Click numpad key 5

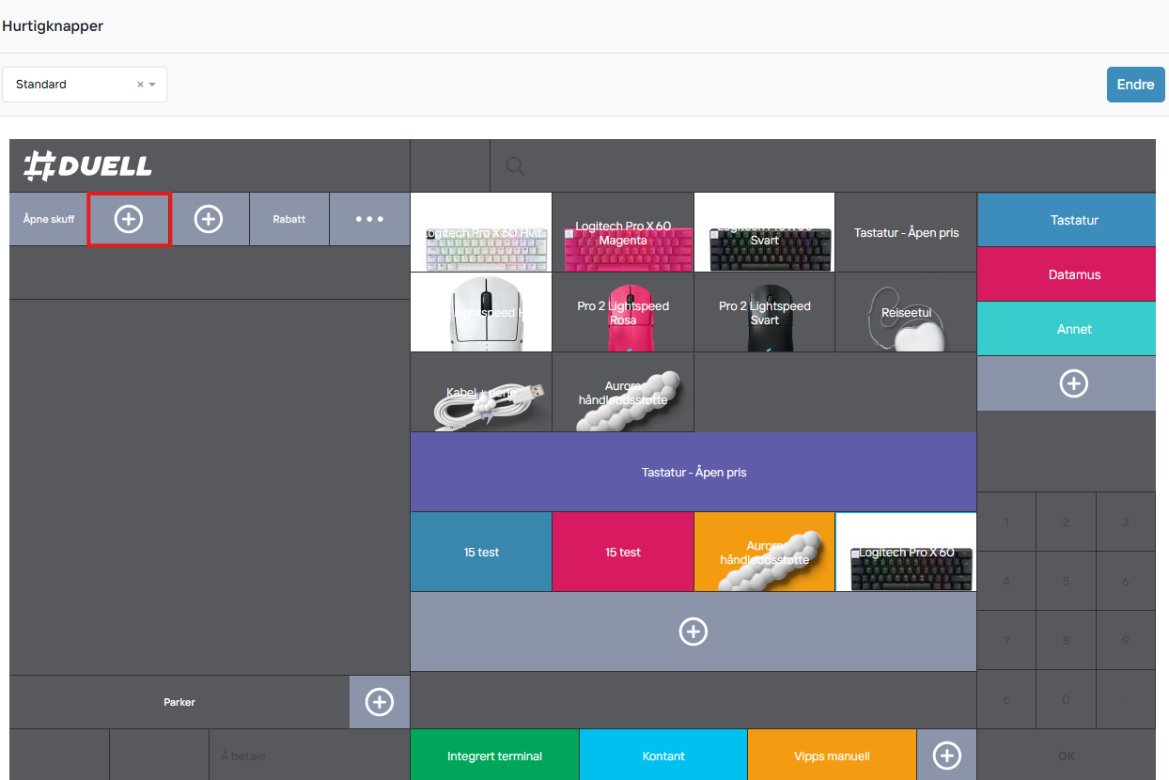coord(1066,581)
